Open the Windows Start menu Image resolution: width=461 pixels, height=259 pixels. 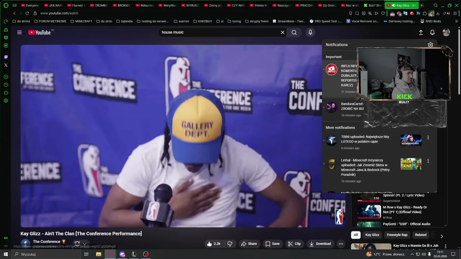tap(6, 254)
